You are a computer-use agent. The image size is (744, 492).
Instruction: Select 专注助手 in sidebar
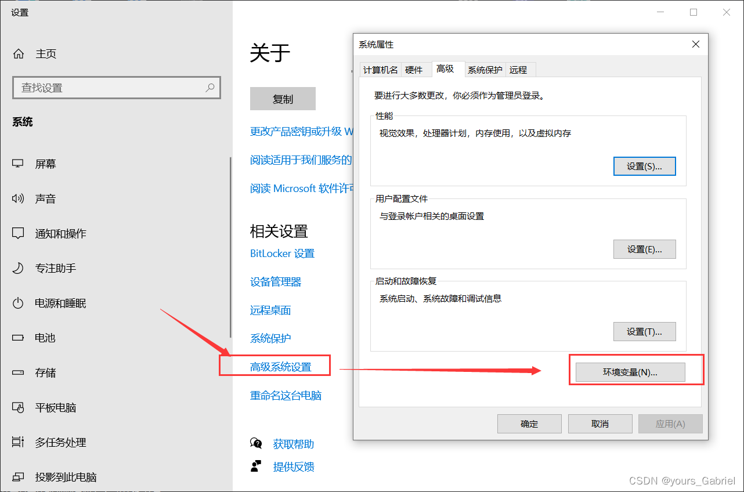click(56, 268)
